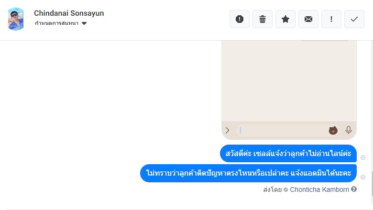
Task: Mark conversation done with checkmark
Action: click(x=354, y=19)
